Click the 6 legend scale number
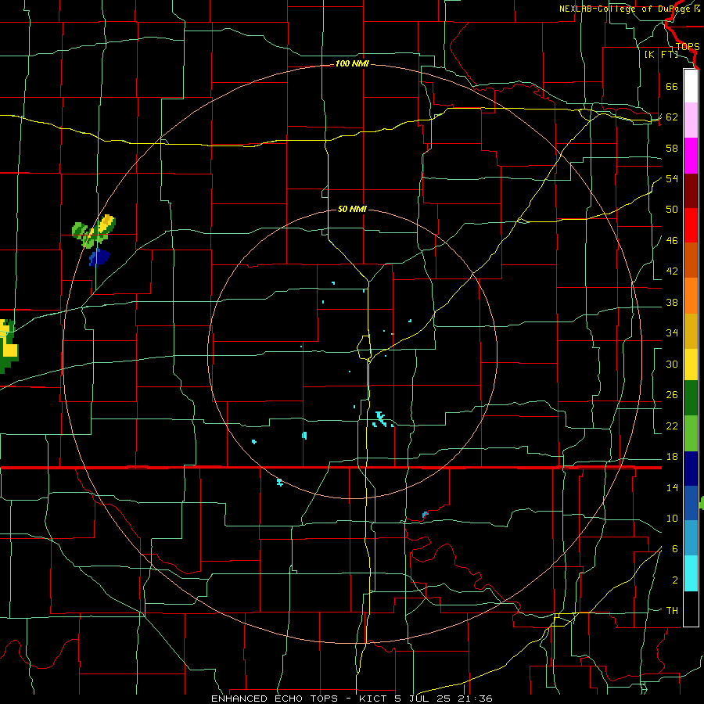The image size is (704, 704). click(x=674, y=549)
